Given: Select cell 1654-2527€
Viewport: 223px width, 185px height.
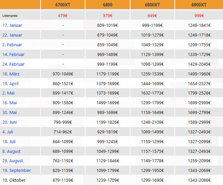Looking at the screenshot, I should [199, 83].
